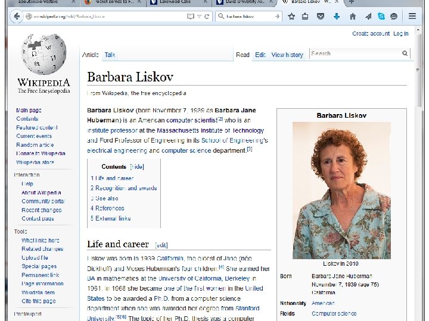This screenshot has width=429, height=321.
Task: Click the Wikipedia globe logo
Action: 43,53
